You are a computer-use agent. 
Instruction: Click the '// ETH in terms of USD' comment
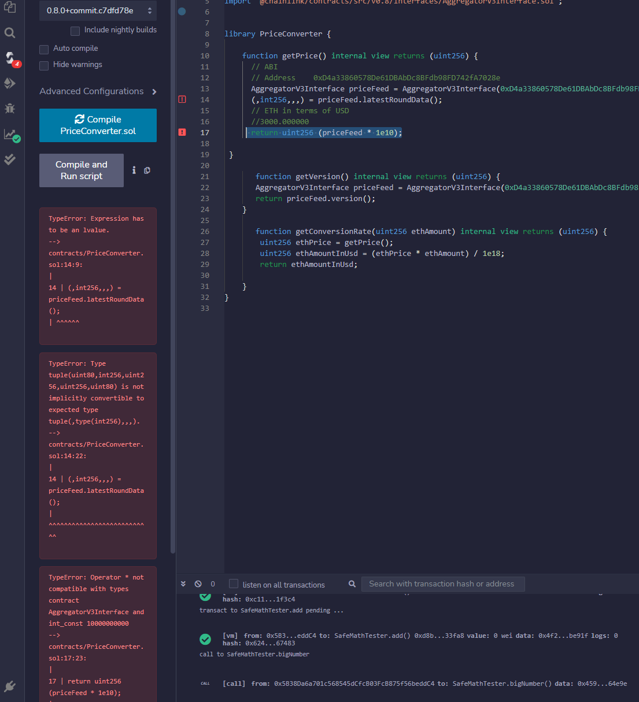click(300, 110)
